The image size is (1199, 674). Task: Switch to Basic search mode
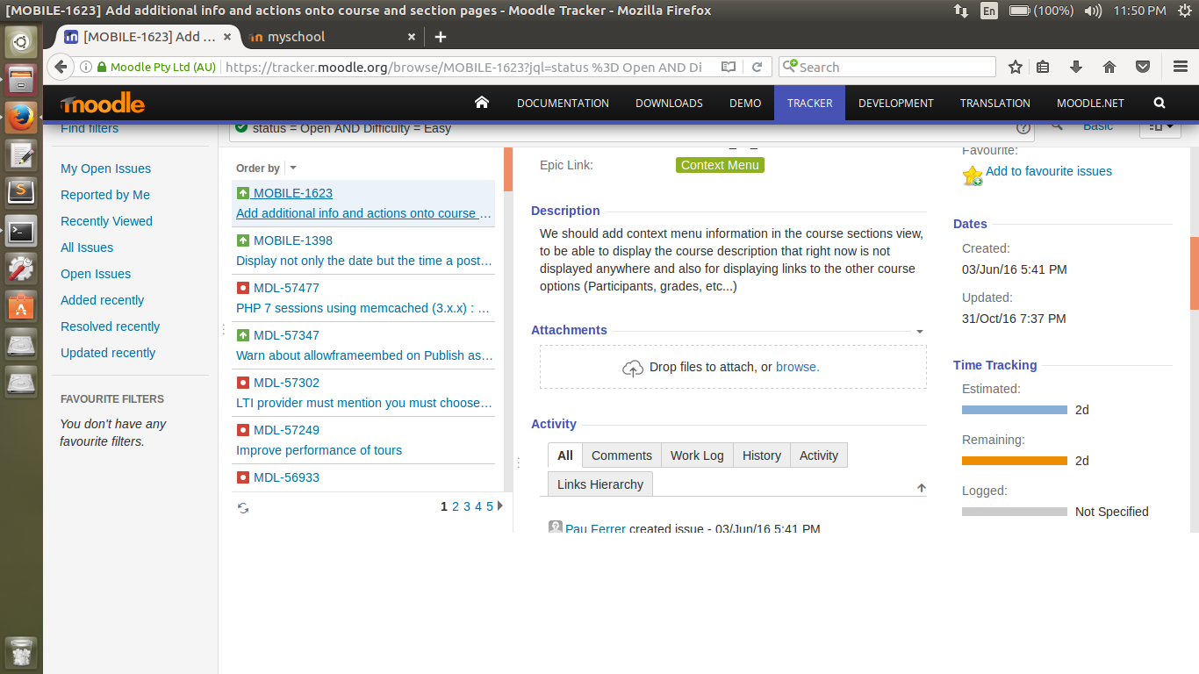(x=1097, y=126)
